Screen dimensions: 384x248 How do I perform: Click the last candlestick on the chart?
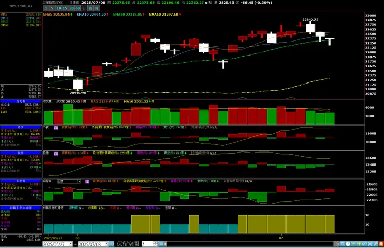coord(330,41)
